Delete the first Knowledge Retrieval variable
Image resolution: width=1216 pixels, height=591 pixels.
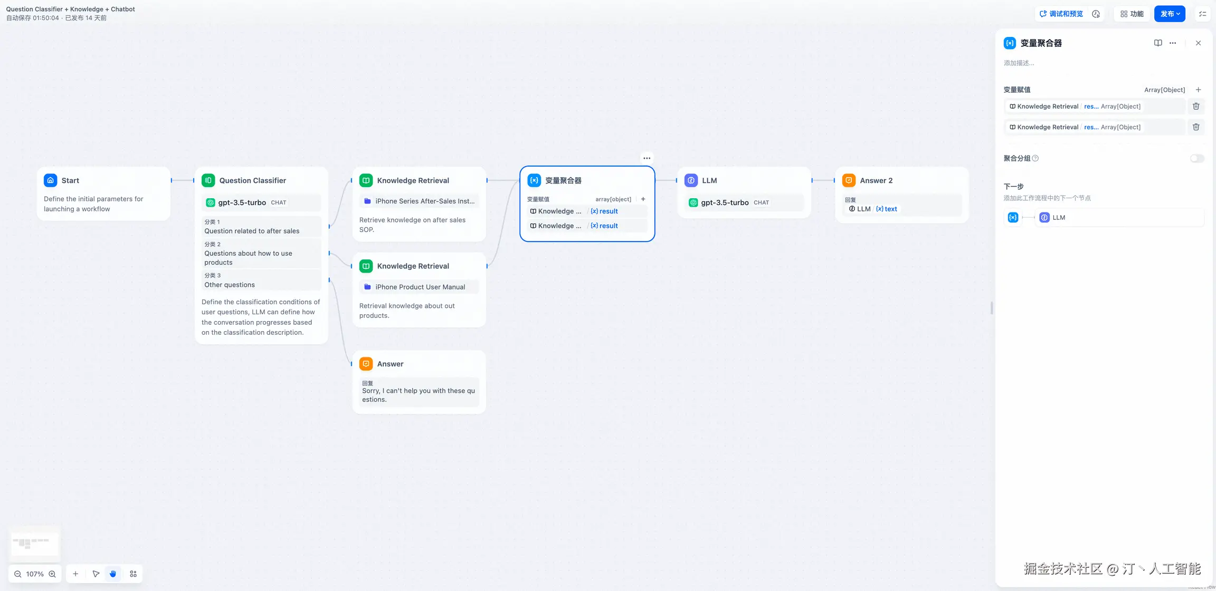[x=1196, y=106]
